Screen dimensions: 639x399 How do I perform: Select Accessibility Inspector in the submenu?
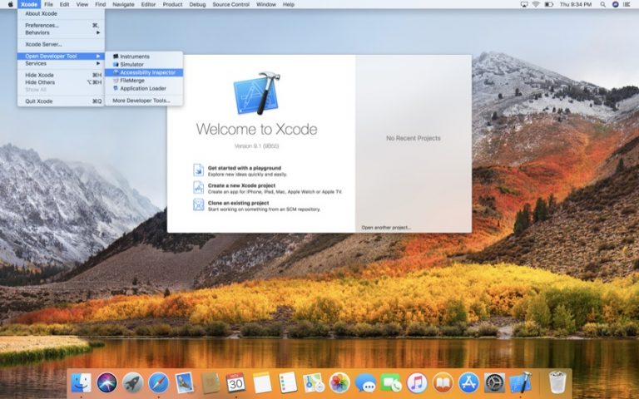coord(144,72)
